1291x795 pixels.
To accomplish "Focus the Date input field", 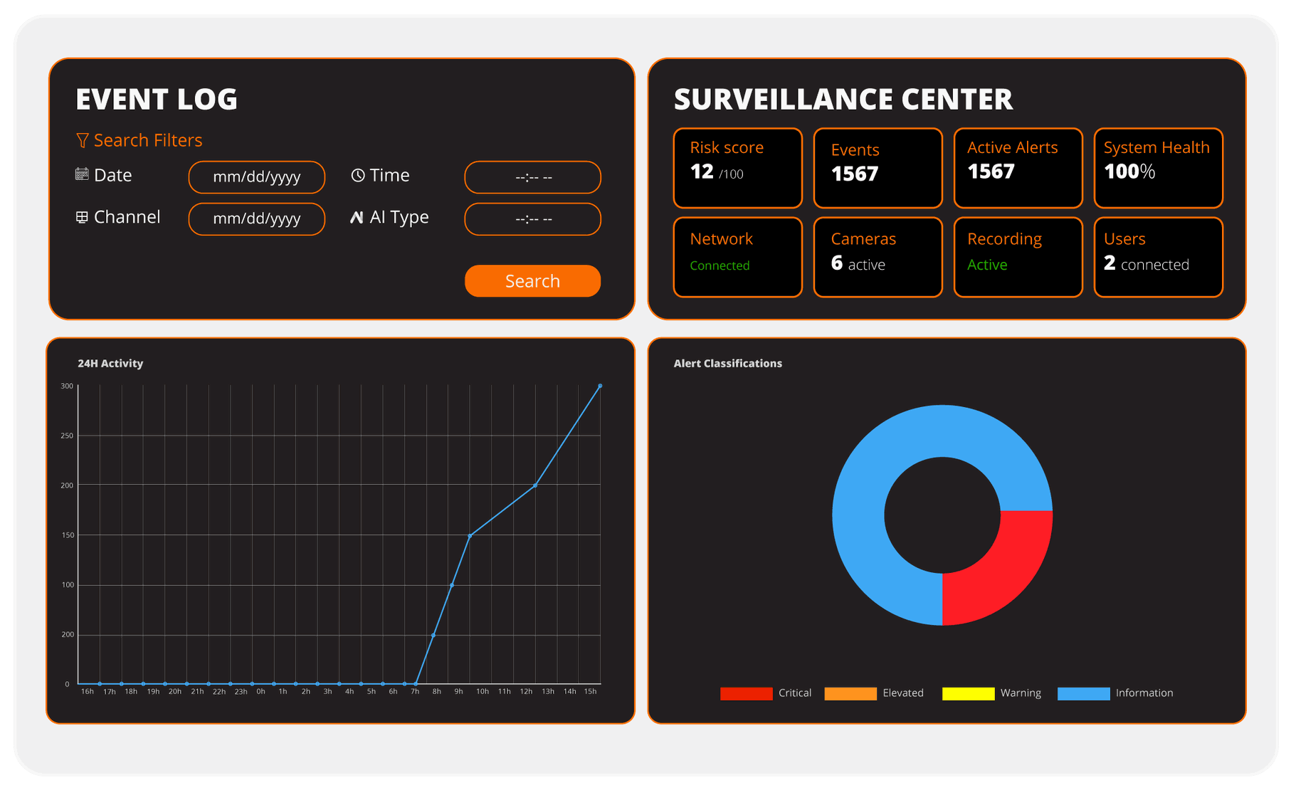I will click(256, 177).
